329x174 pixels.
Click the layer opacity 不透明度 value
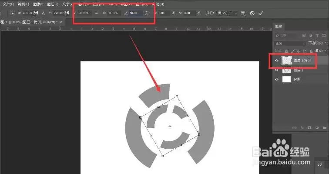[x=326, y=43]
